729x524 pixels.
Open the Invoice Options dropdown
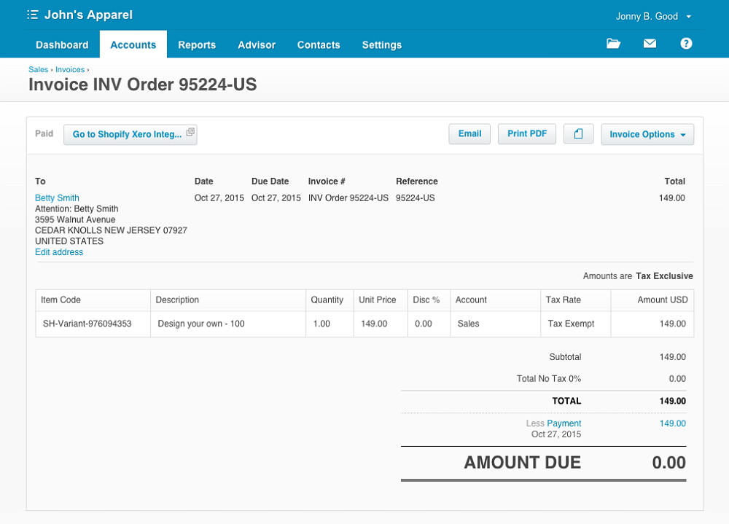(x=647, y=134)
